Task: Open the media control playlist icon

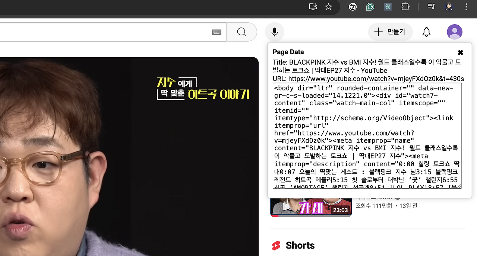Action: tap(432, 7)
